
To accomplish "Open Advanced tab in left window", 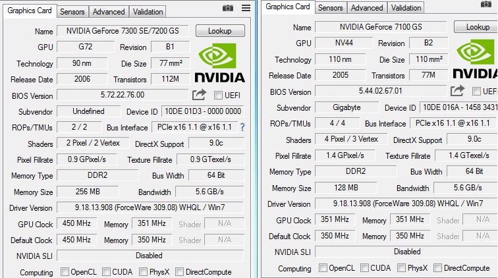I will click(109, 12).
